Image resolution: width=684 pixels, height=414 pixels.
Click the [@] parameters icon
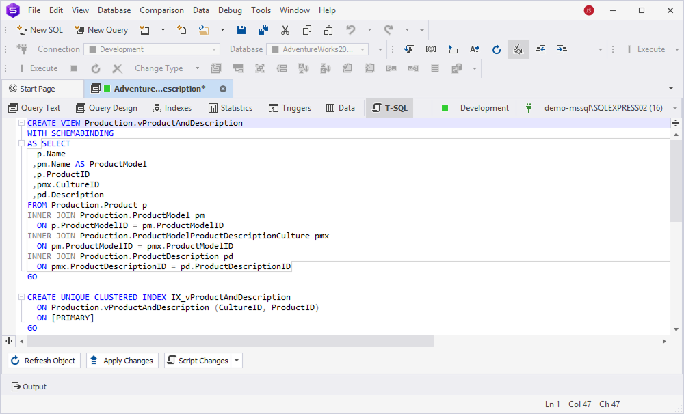pyautogui.click(x=430, y=49)
